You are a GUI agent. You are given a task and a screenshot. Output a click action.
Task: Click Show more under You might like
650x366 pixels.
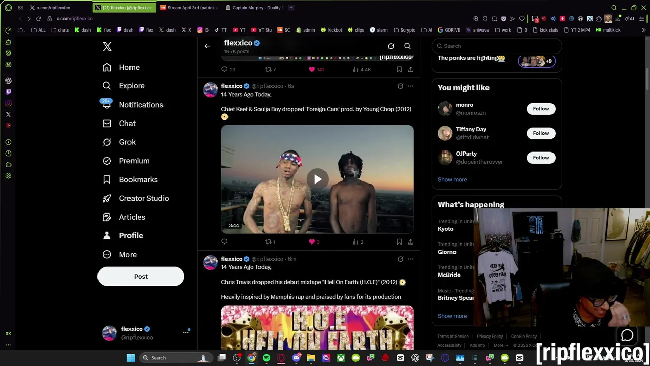tap(452, 180)
